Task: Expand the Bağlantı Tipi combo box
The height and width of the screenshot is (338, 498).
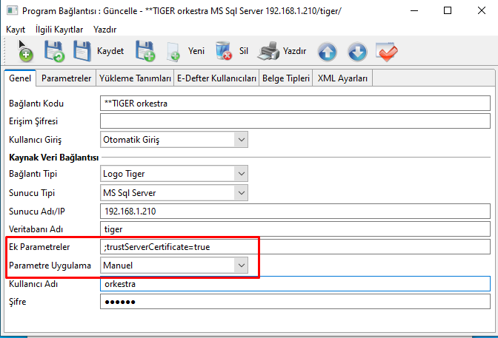Action: [241, 174]
